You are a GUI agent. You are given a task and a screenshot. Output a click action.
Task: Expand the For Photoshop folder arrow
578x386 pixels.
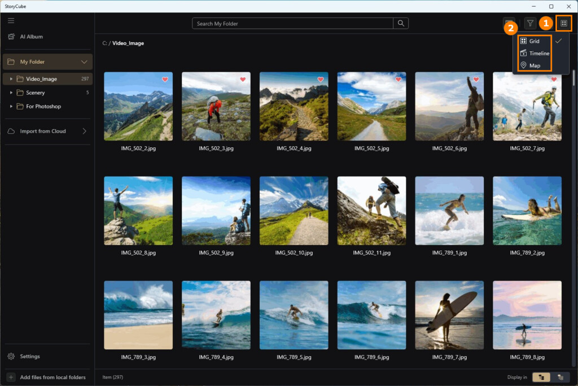pyautogui.click(x=11, y=106)
